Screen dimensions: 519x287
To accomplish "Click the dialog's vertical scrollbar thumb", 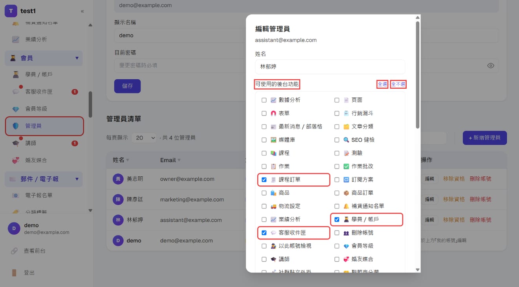I will pyautogui.click(x=418, y=75).
